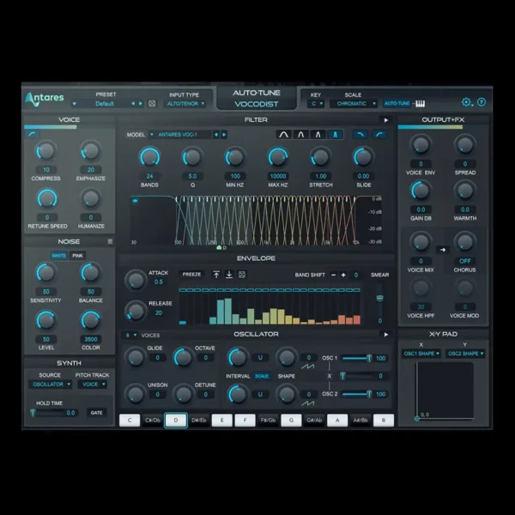Click the Retune Speed knob

coord(47,199)
